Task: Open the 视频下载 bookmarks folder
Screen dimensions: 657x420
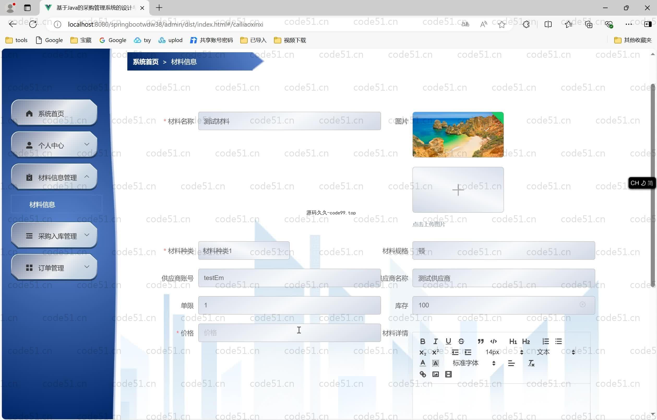Action: [x=290, y=40]
